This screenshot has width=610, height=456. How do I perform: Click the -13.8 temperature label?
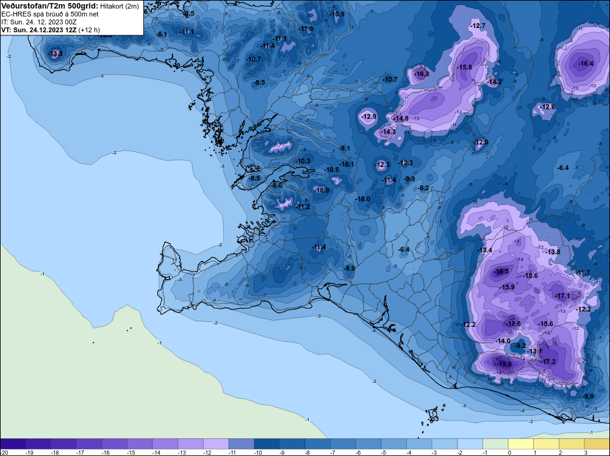(x=553, y=252)
